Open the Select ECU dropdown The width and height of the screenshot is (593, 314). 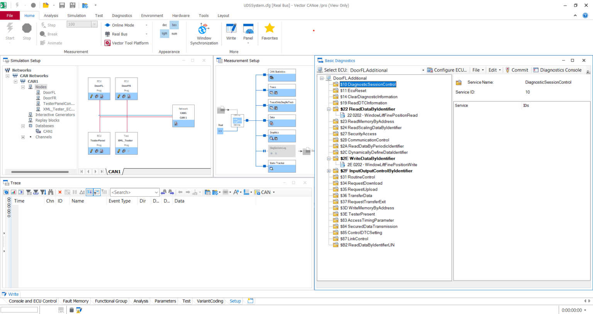pyautogui.click(x=422, y=70)
